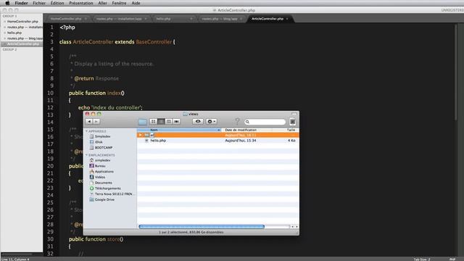Image resolution: width=464 pixels, height=261 pixels.
Task: Open the Fenêtre menu
Action: pyautogui.click(x=119, y=3)
